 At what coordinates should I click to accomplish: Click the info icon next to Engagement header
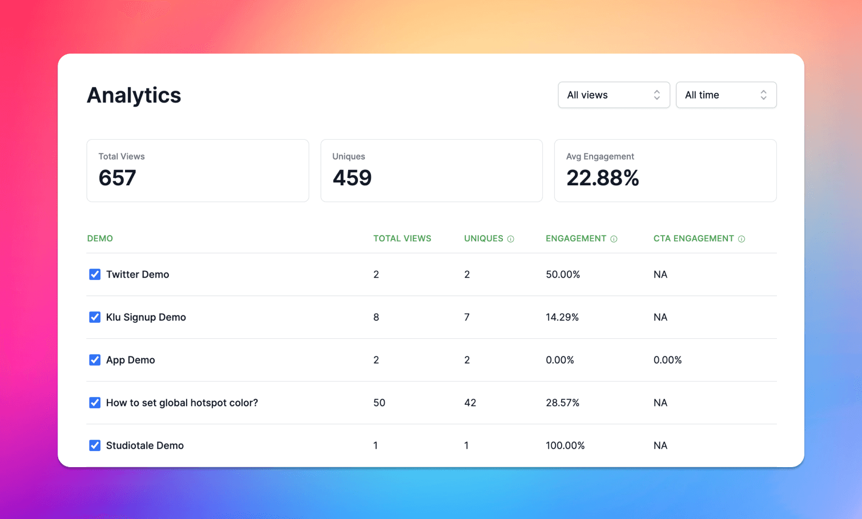coord(614,238)
